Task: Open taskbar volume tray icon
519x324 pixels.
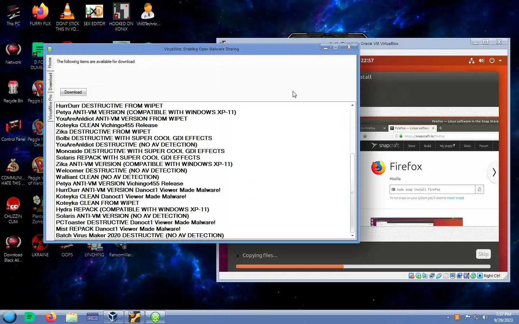Action: 485,317
